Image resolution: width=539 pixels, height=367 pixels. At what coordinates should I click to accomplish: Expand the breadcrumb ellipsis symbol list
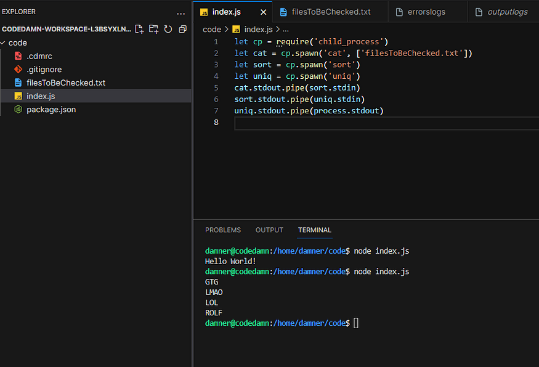click(285, 29)
